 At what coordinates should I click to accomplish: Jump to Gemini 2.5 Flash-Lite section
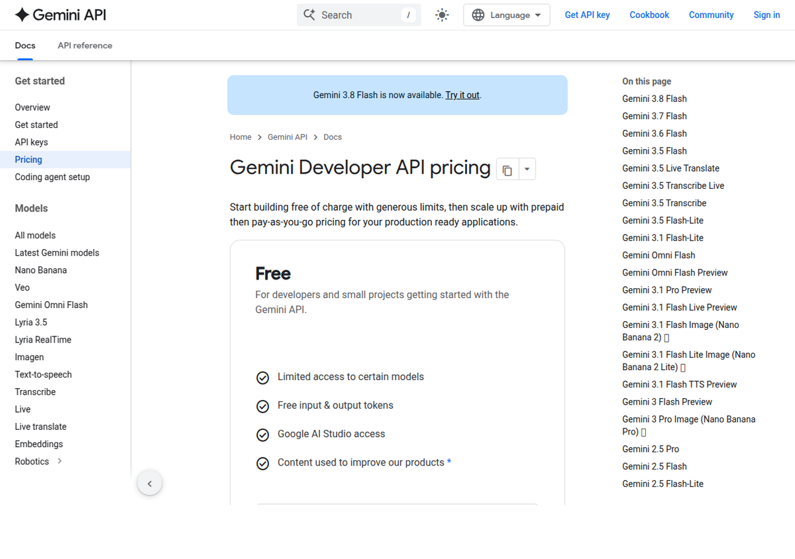[662, 483]
